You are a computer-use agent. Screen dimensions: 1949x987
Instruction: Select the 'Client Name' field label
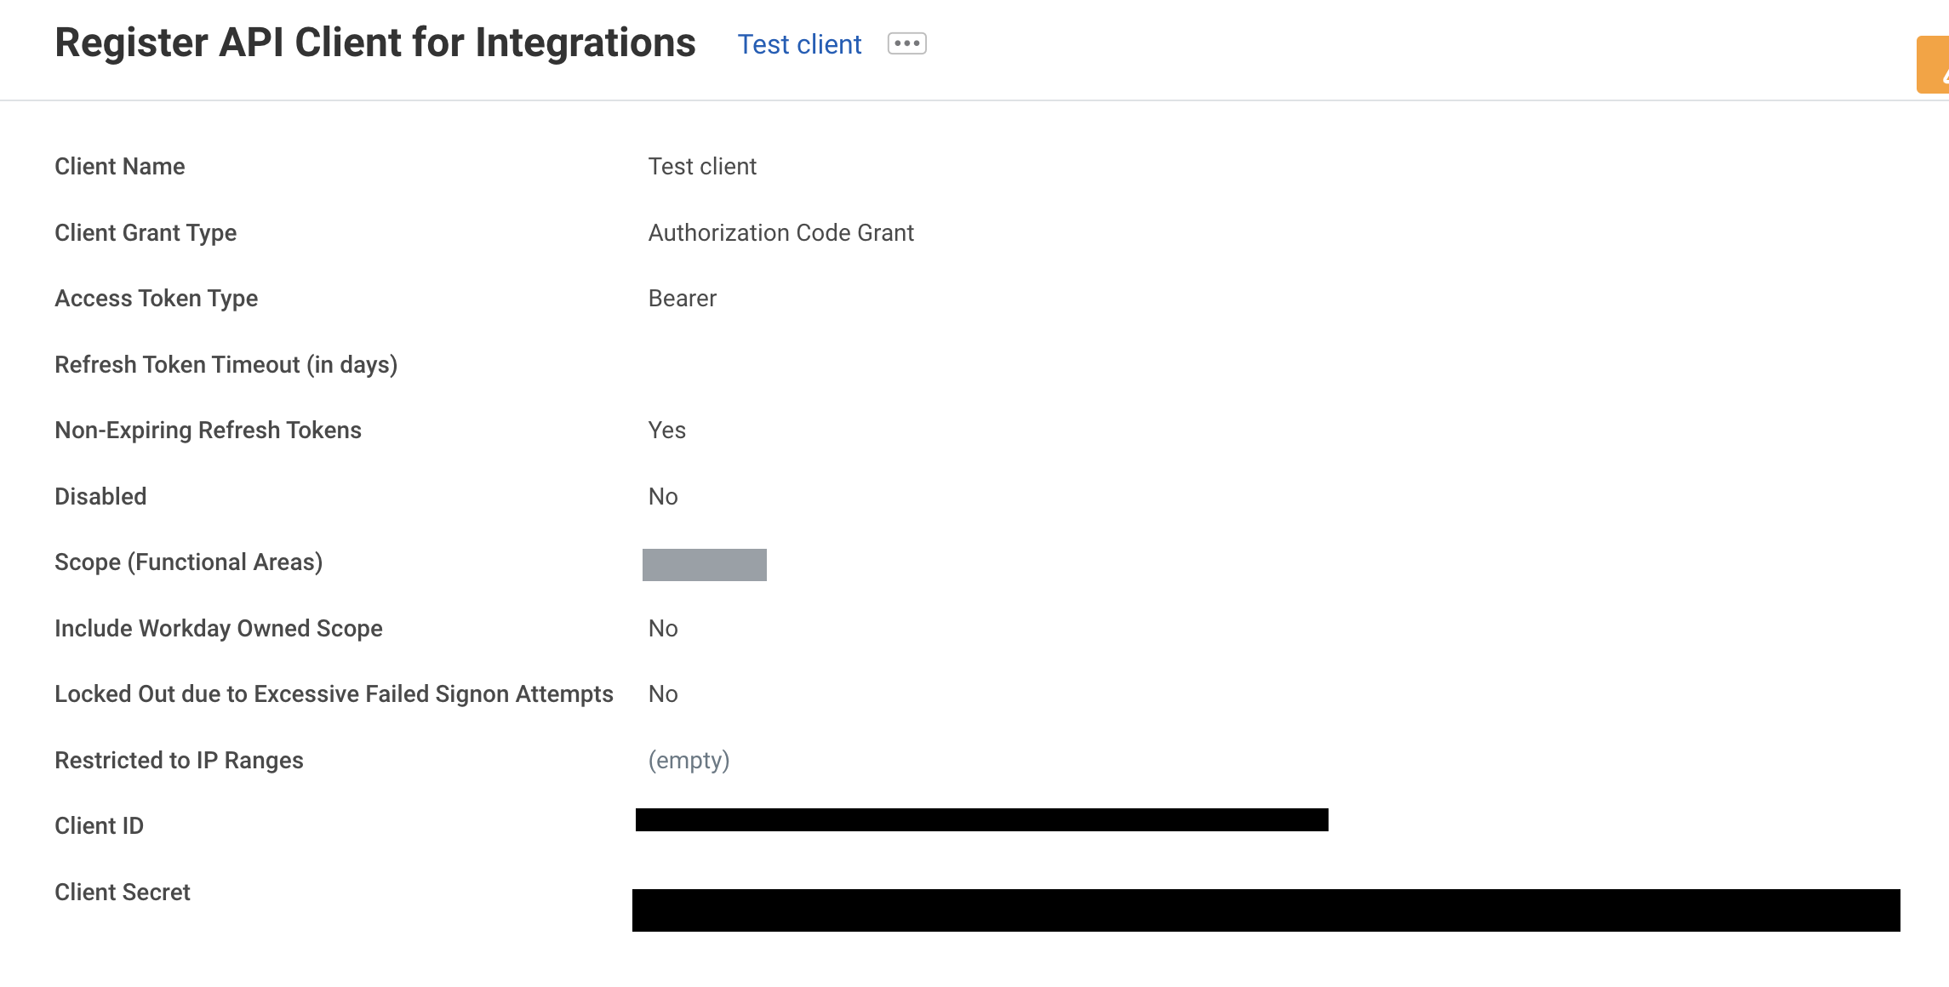[120, 167]
